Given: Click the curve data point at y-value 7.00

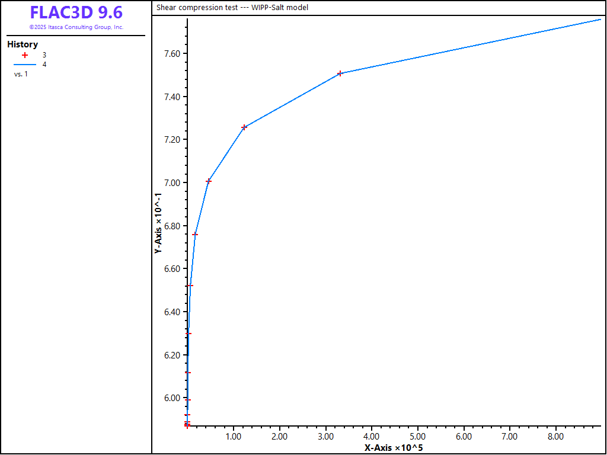Looking at the screenshot, I should [209, 181].
